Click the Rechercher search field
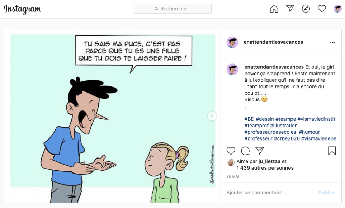The image size is (345, 208). 173,9
